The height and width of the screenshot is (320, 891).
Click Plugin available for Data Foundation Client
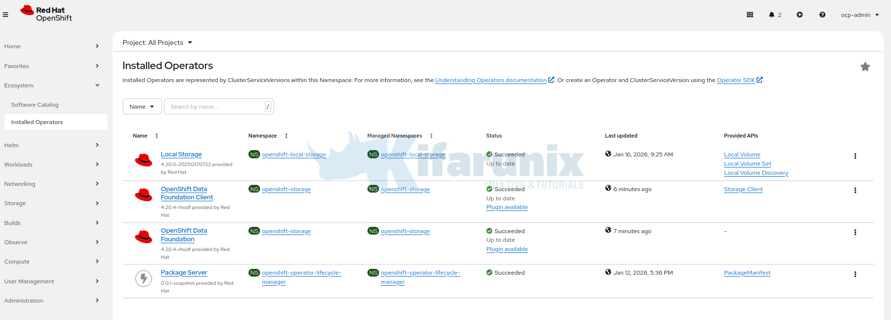pos(507,207)
